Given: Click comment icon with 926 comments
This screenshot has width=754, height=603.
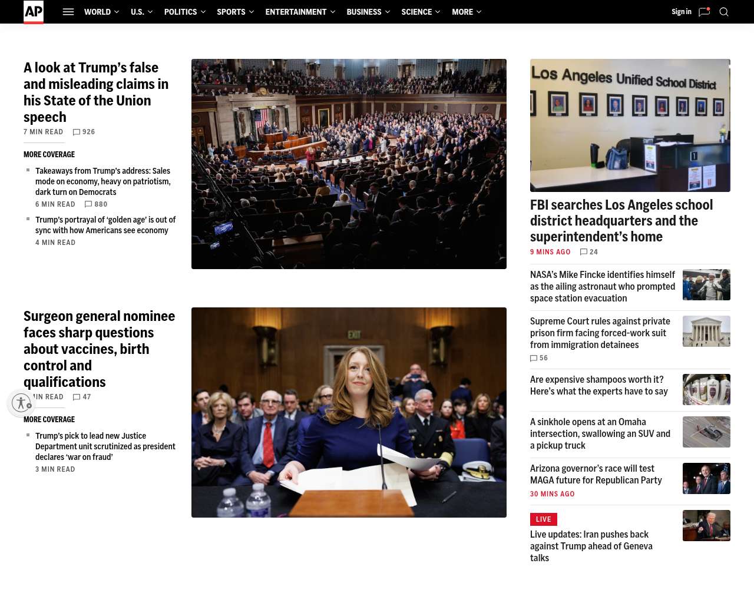Looking at the screenshot, I should pos(76,132).
